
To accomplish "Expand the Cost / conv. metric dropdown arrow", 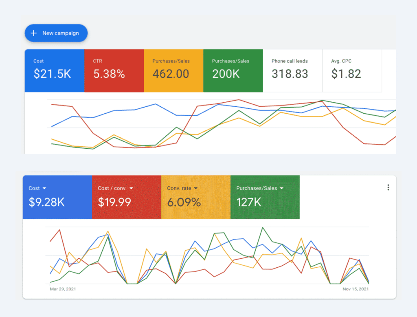I will tap(131, 188).
